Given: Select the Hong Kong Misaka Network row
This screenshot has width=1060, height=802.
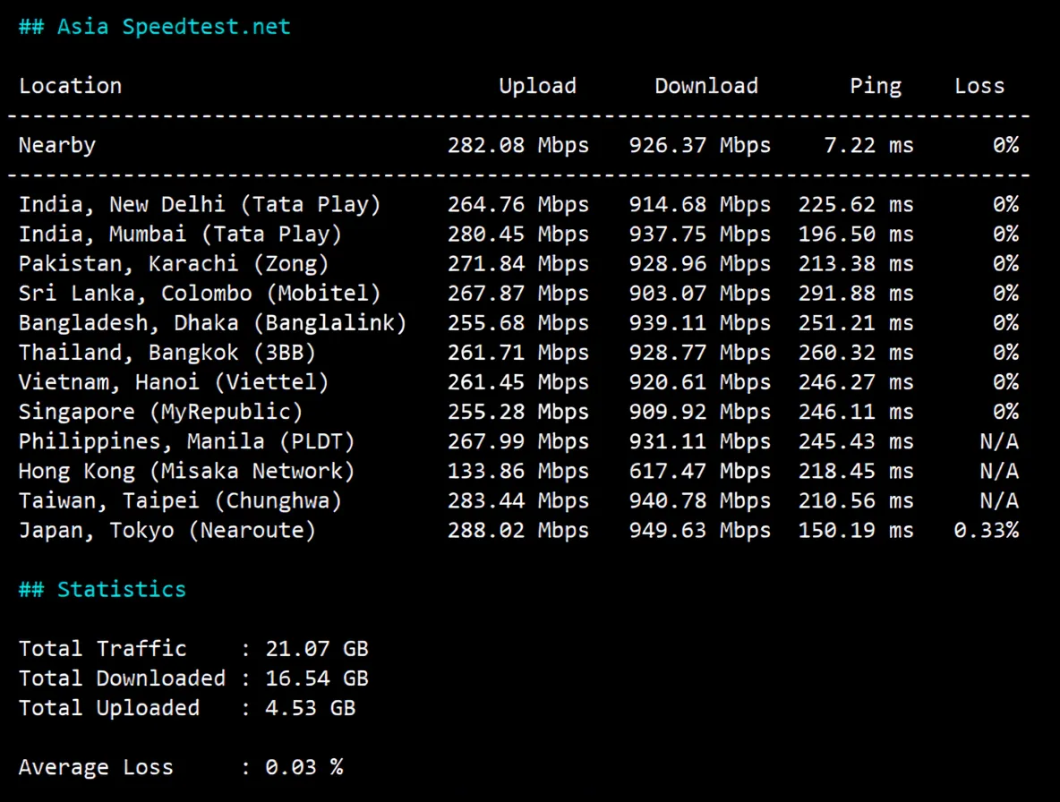Looking at the screenshot, I should coord(185,470).
